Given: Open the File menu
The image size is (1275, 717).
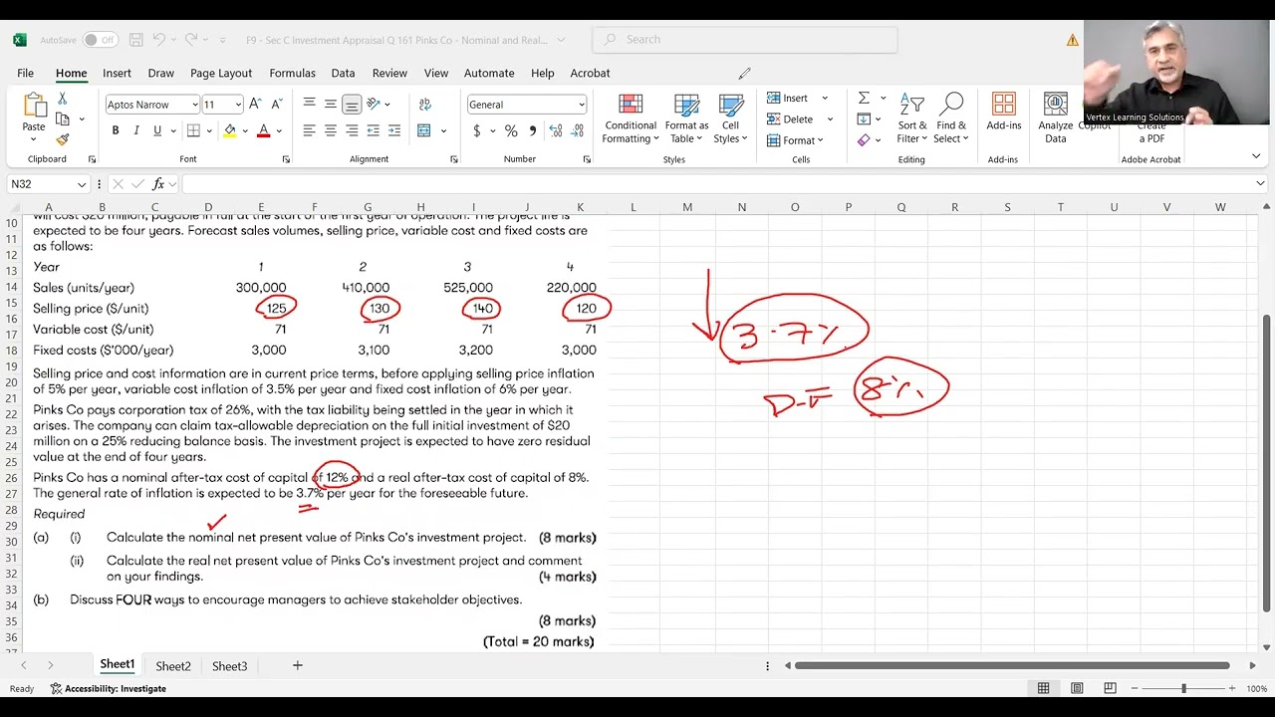Looking at the screenshot, I should 25,73.
